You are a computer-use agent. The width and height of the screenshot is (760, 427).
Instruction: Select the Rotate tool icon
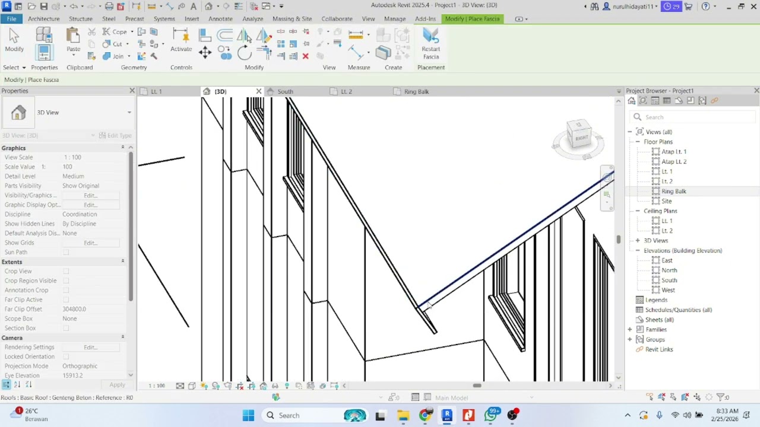tap(245, 53)
